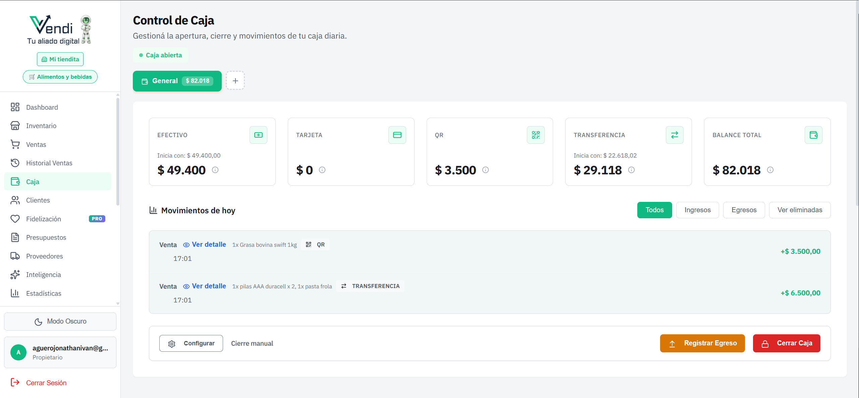The width and height of the screenshot is (859, 398).
Task: Expand the info tooltip next to $ 49.400
Action: tap(215, 170)
